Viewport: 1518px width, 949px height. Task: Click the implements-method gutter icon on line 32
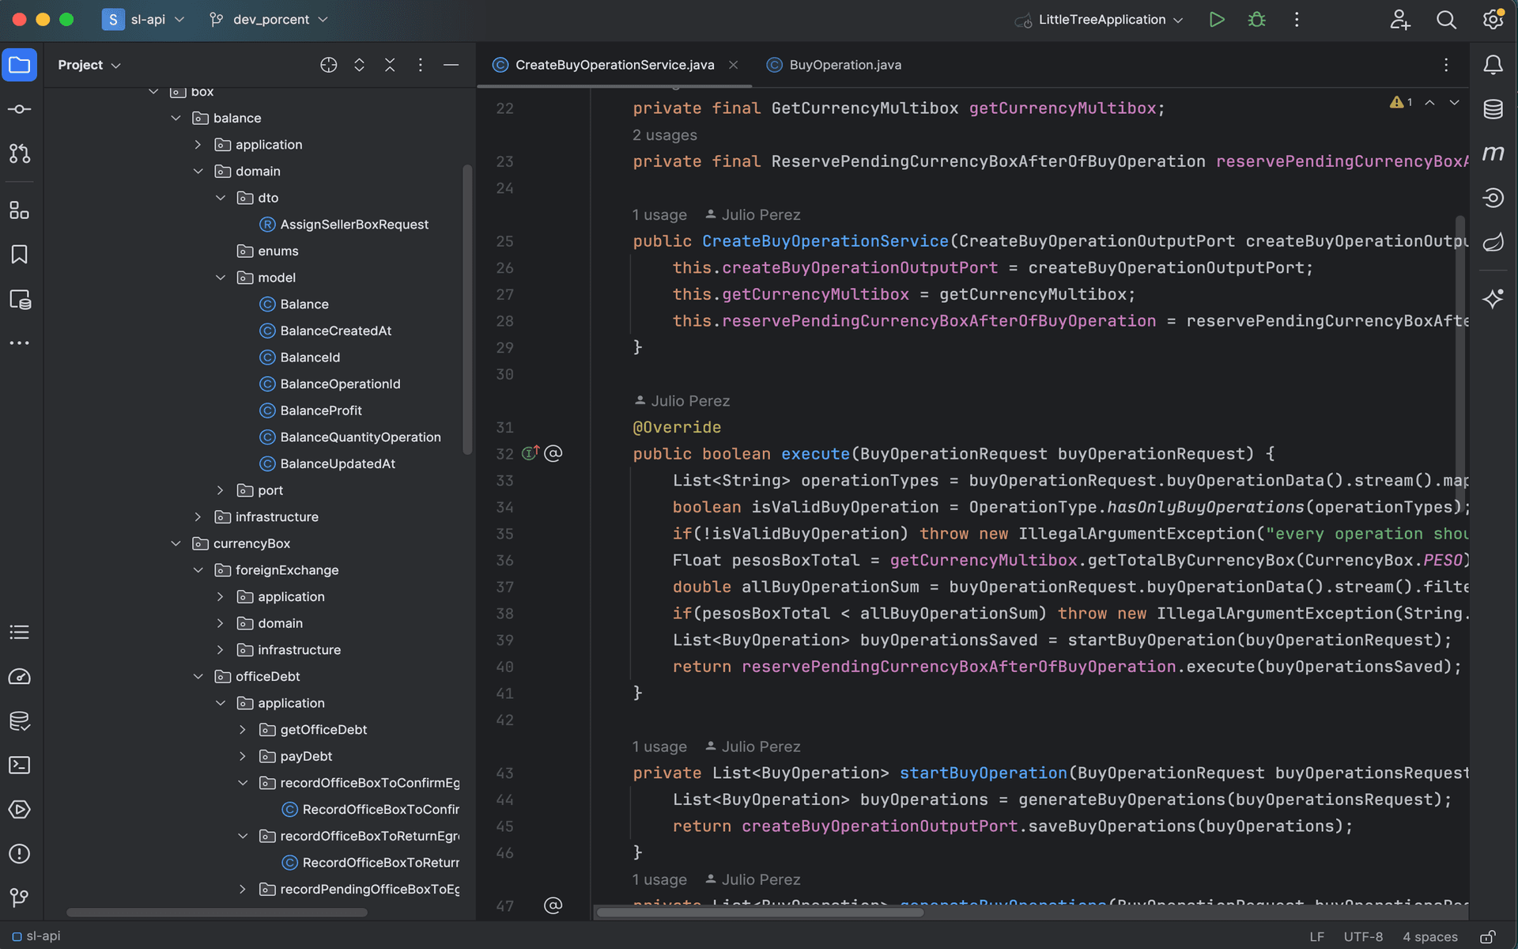pos(531,453)
